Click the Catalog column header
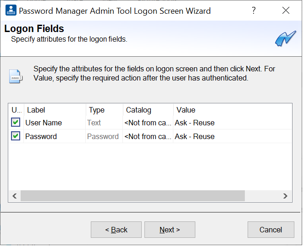The image size is (304, 247). click(x=148, y=110)
